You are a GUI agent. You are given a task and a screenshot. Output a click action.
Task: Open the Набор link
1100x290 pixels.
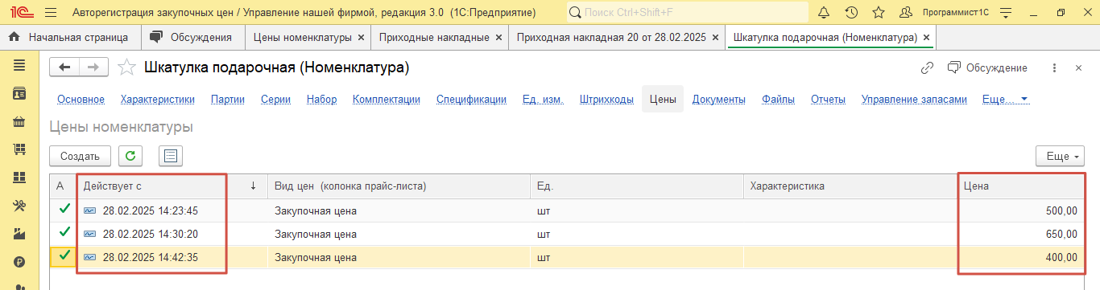[x=321, y=100]
